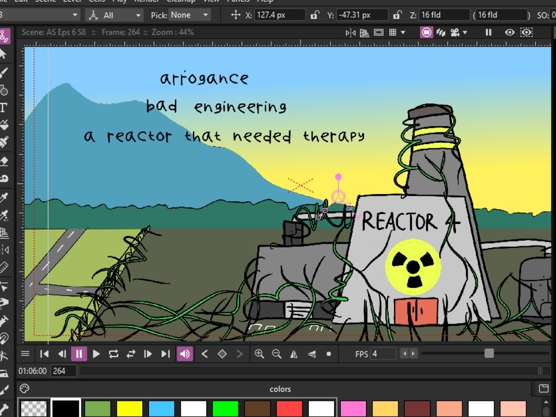Image resolution: width=556 pixels, height=417 pixels.
Task: Toggle the Camera Stand view
Action: (x=426, y=33)
